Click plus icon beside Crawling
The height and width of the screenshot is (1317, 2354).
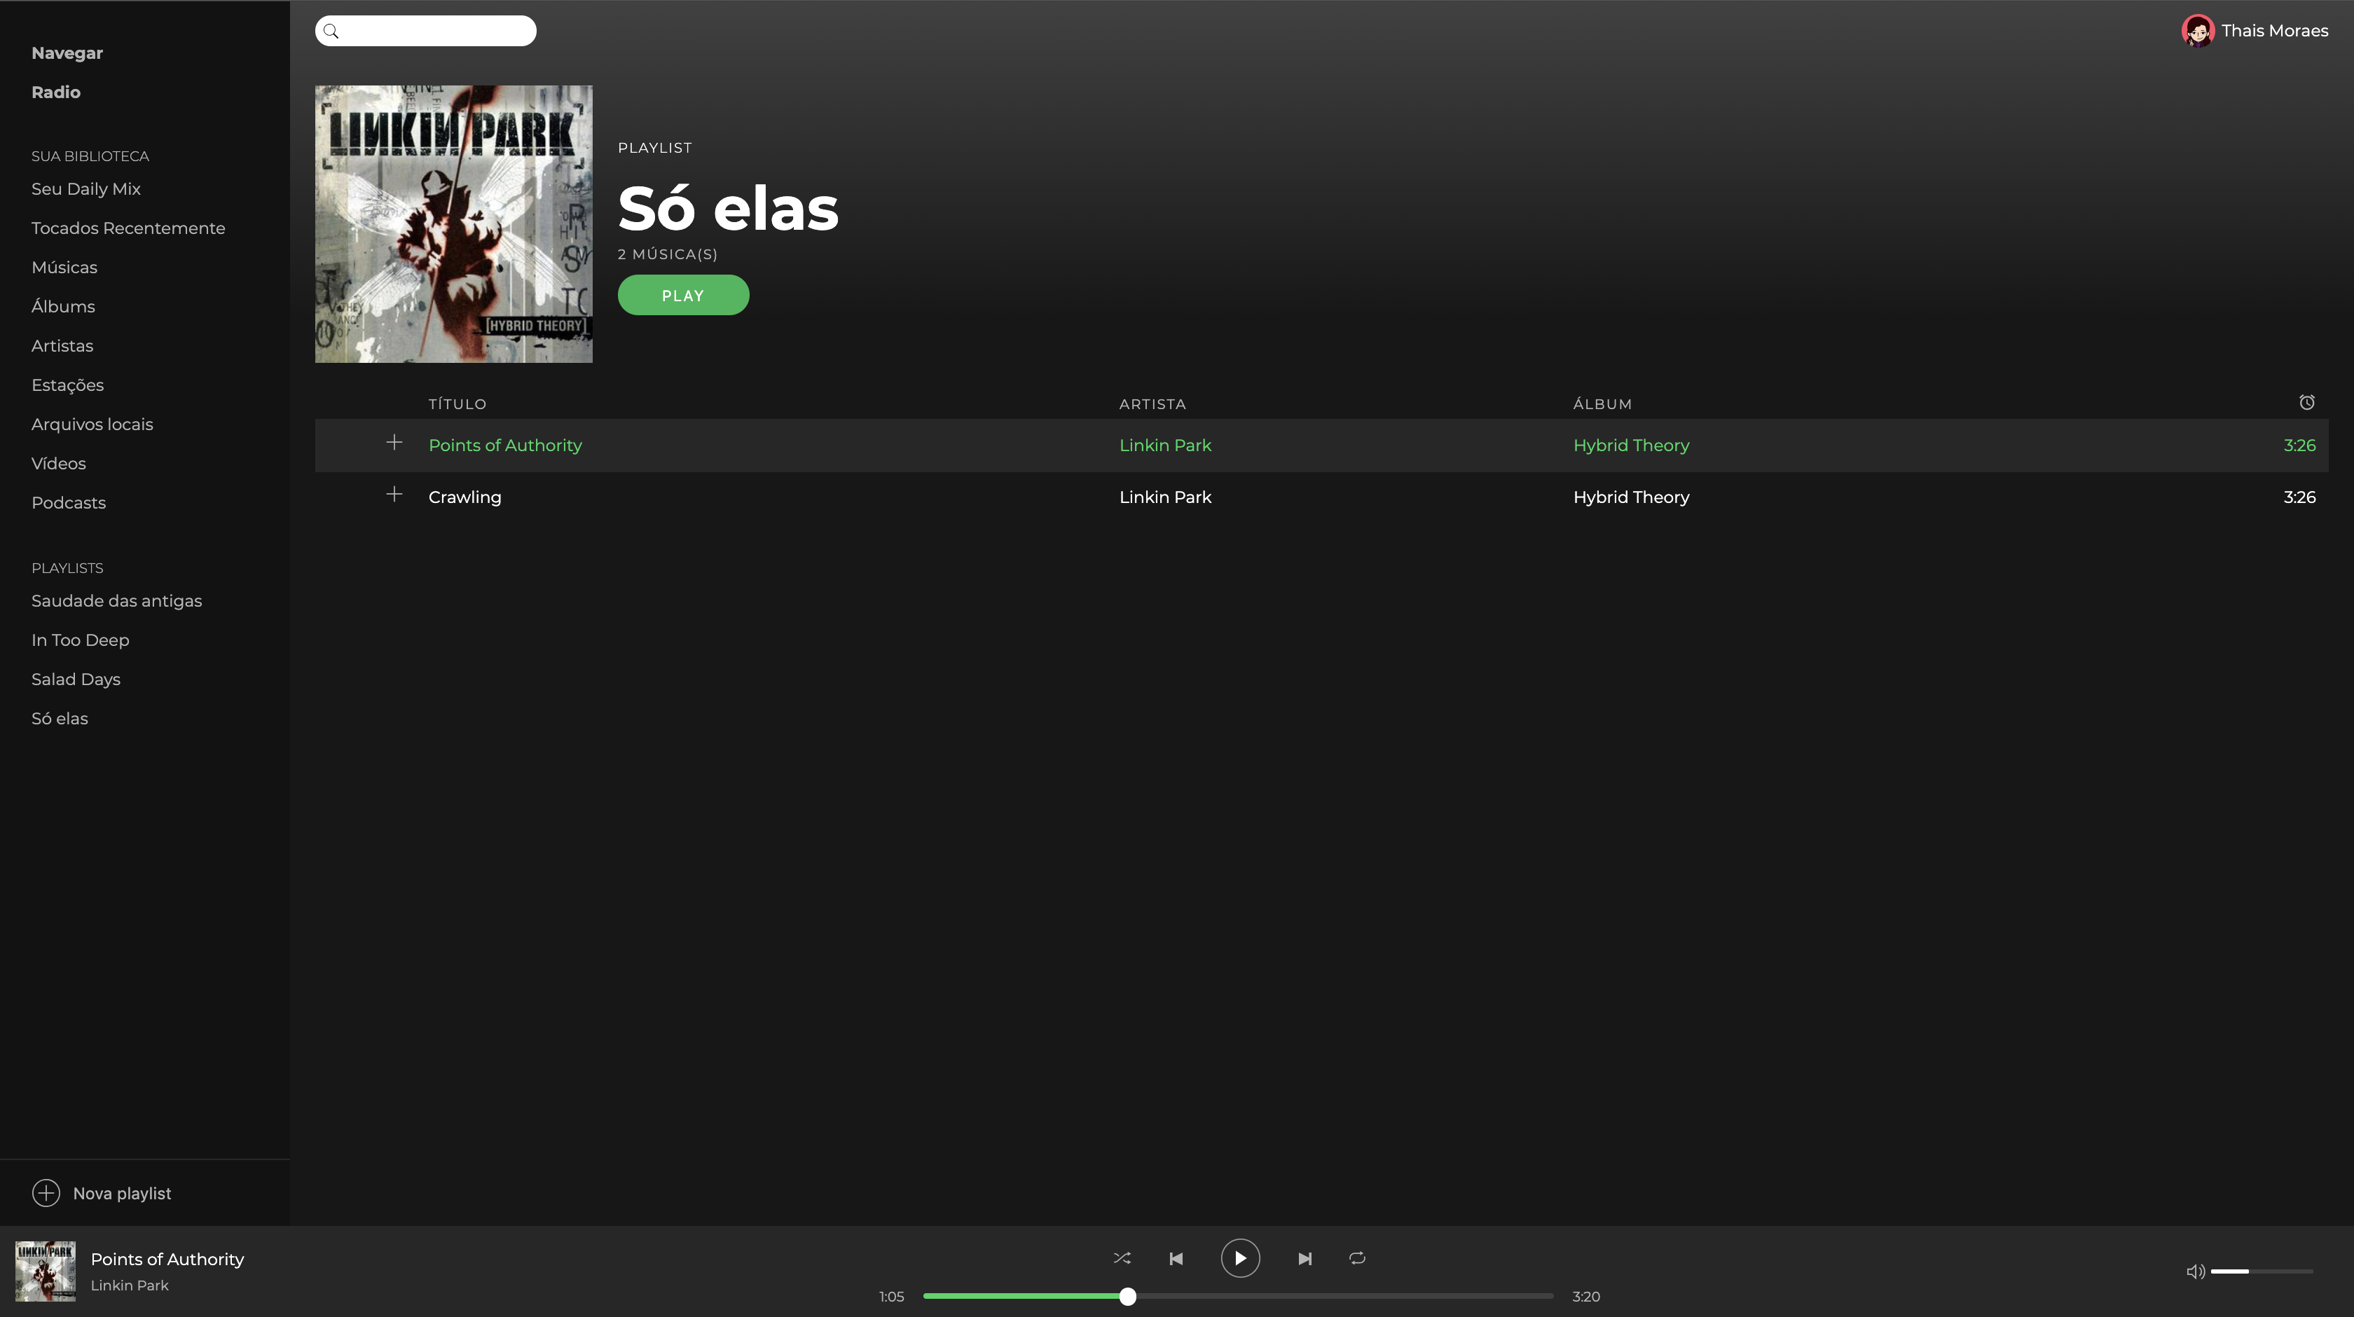(394, 495)
